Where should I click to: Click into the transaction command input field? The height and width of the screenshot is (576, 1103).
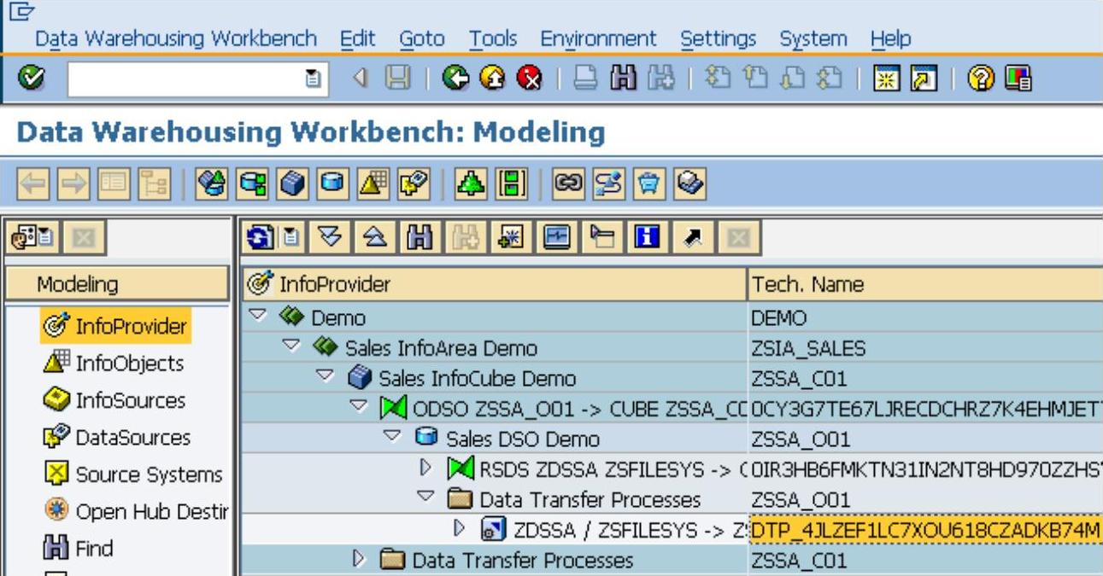click(184, 79)
